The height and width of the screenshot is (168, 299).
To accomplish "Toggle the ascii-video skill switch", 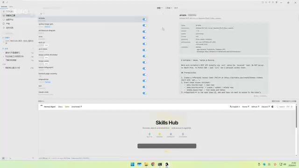I will click(144, 50).
